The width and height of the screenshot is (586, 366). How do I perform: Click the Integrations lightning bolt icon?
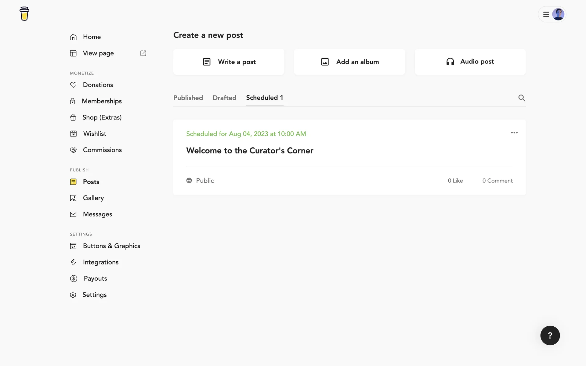point(73,262)
